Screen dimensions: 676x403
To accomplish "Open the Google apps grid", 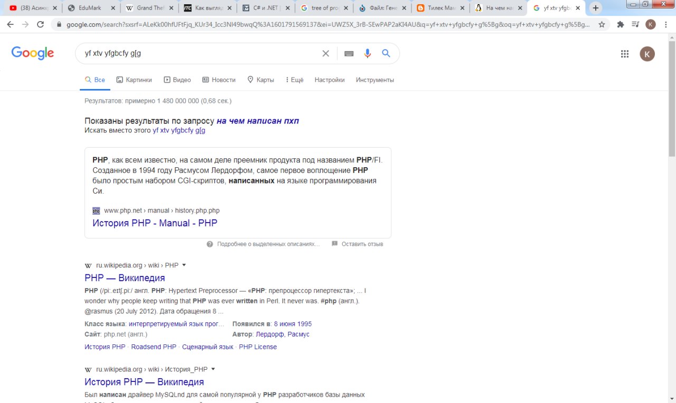I will (625, 53).
